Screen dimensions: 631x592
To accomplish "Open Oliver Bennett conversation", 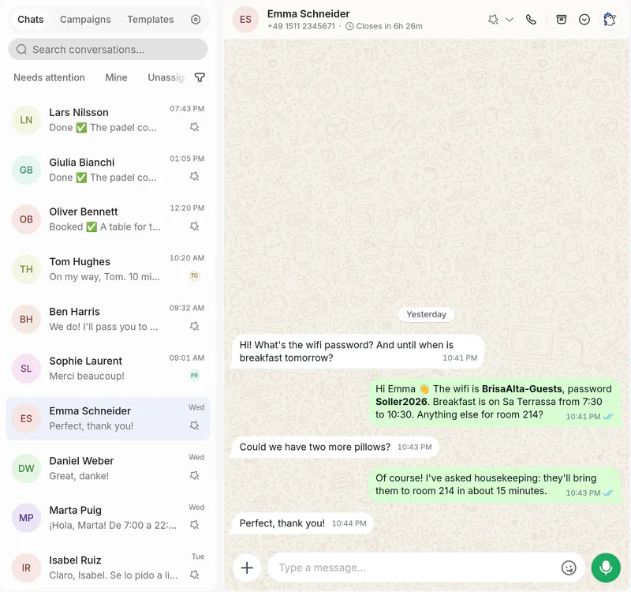I will (x=108, y=219).
